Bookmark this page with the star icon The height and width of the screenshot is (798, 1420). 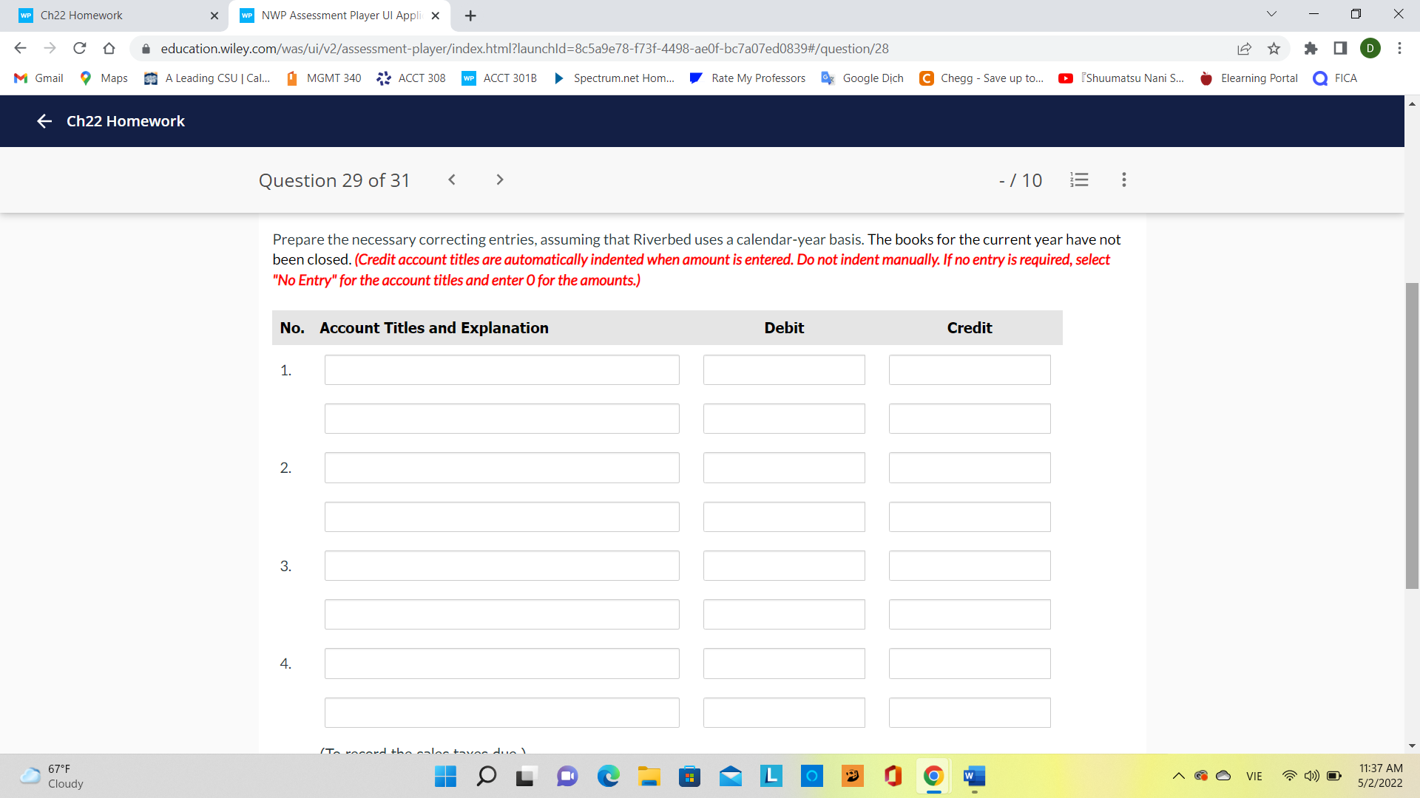(x=1274, y=49)
